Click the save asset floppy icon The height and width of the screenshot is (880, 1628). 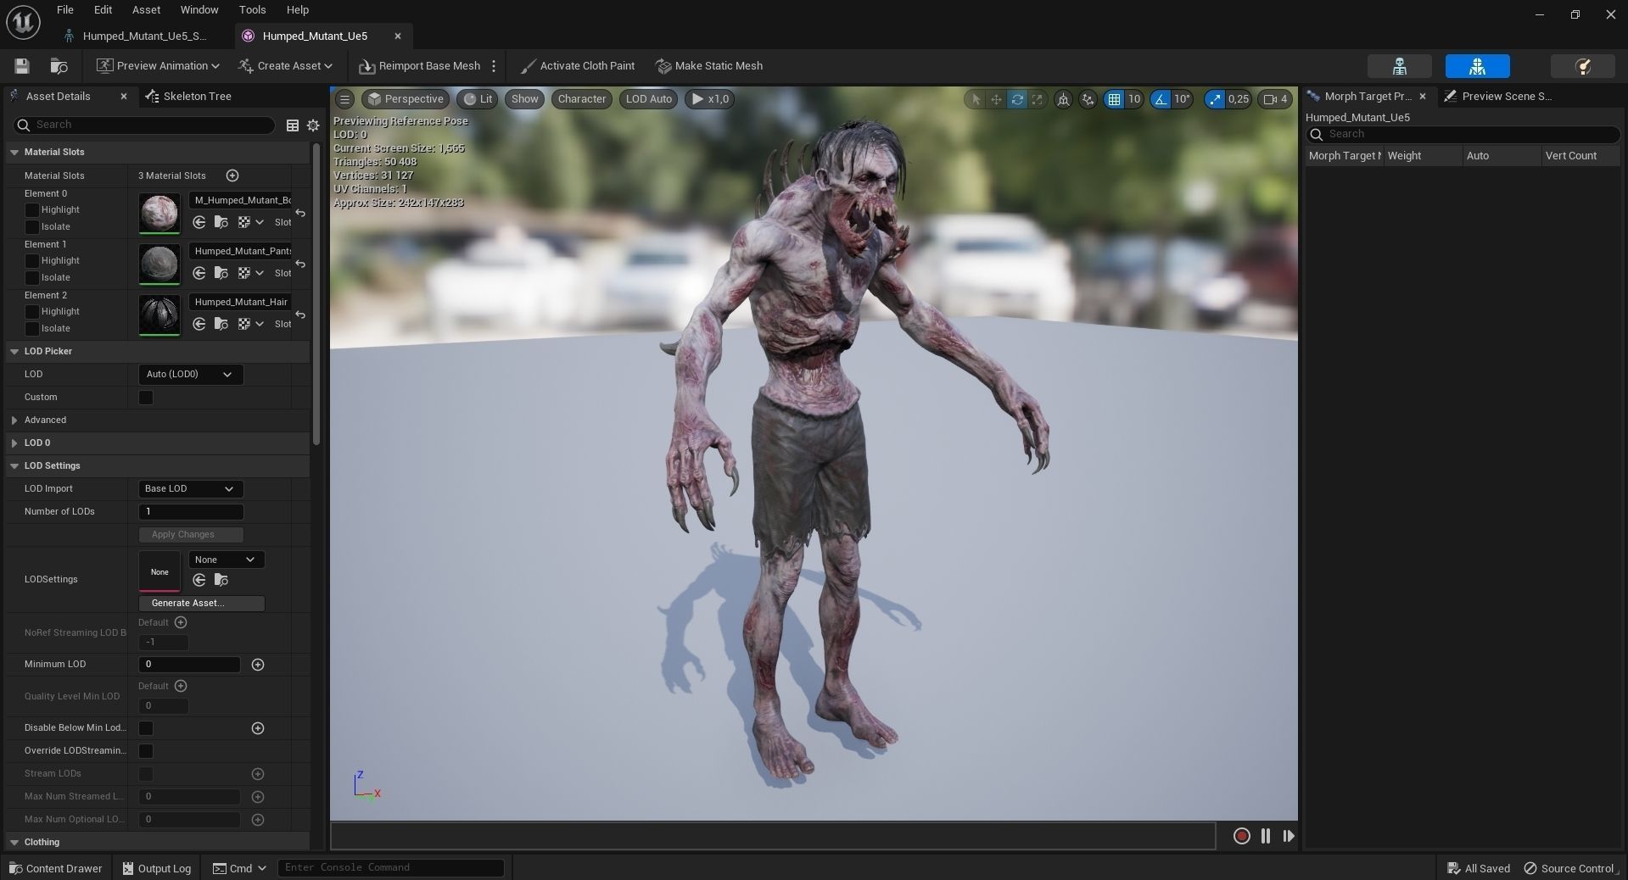(x=22, y=66)
